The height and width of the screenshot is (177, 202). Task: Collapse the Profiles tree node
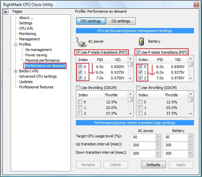point(15,44)
